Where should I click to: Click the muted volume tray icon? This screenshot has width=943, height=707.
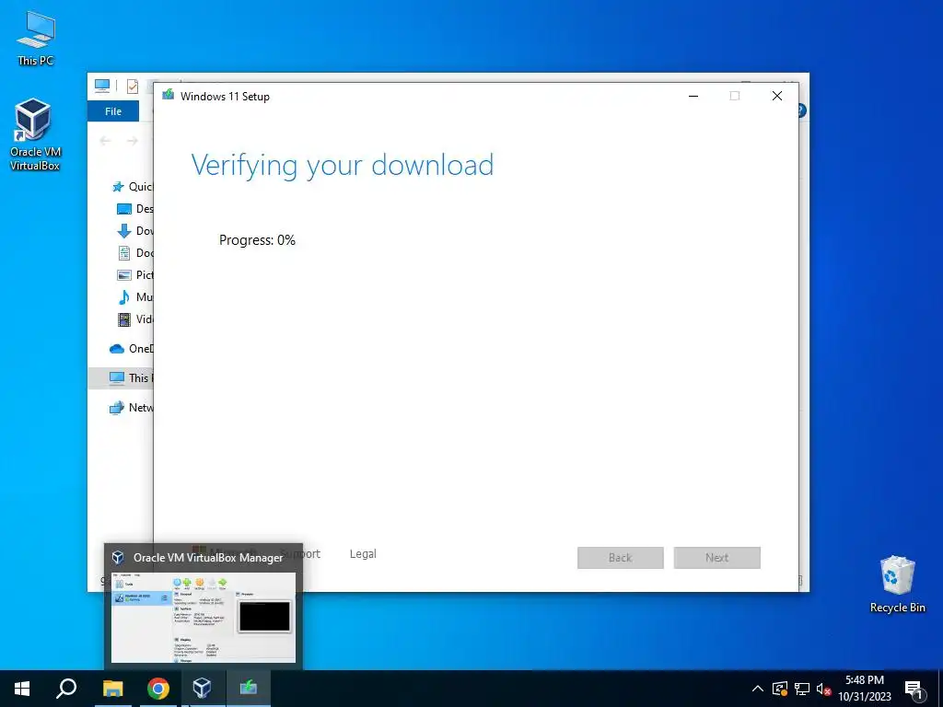[823, 689]
